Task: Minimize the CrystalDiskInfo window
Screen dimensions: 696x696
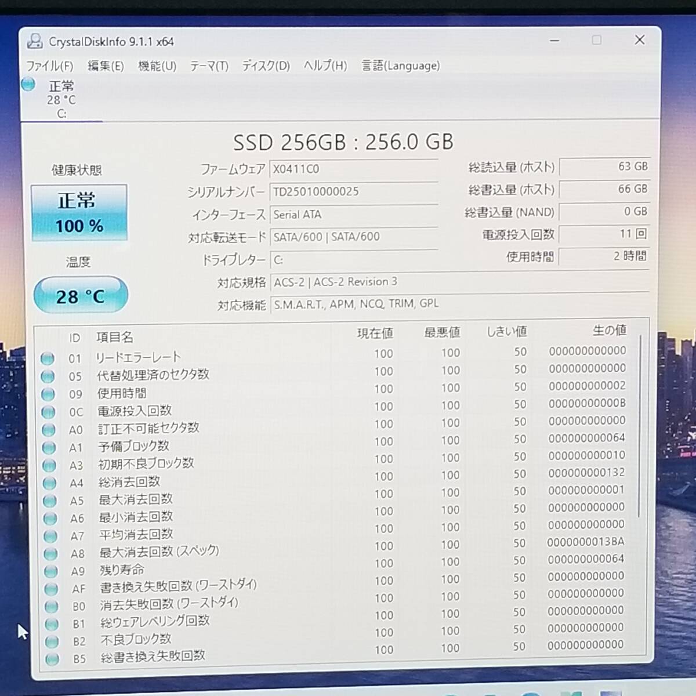Action: pos(554,40)
